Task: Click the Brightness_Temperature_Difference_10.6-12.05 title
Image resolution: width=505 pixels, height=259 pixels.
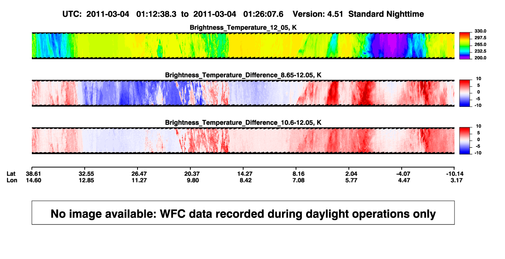Action: [x=243, y=123]
